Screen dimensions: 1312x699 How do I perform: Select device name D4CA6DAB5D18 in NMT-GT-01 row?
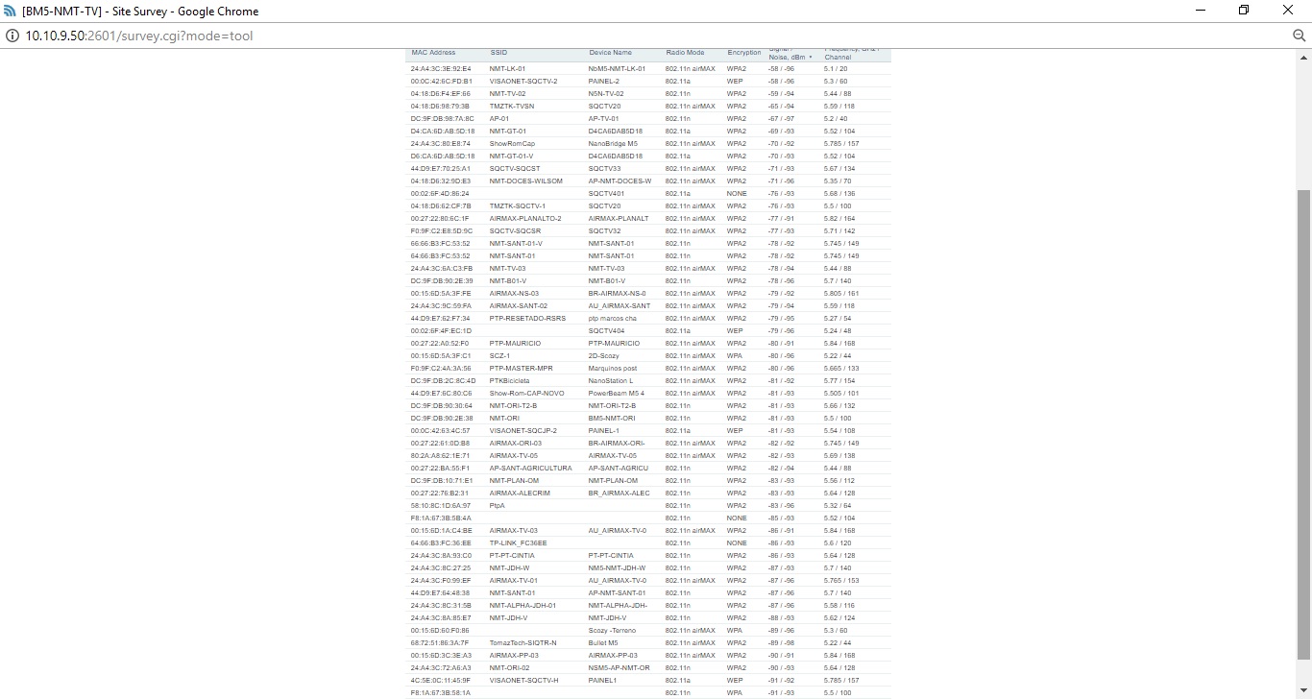click(616, 132)
